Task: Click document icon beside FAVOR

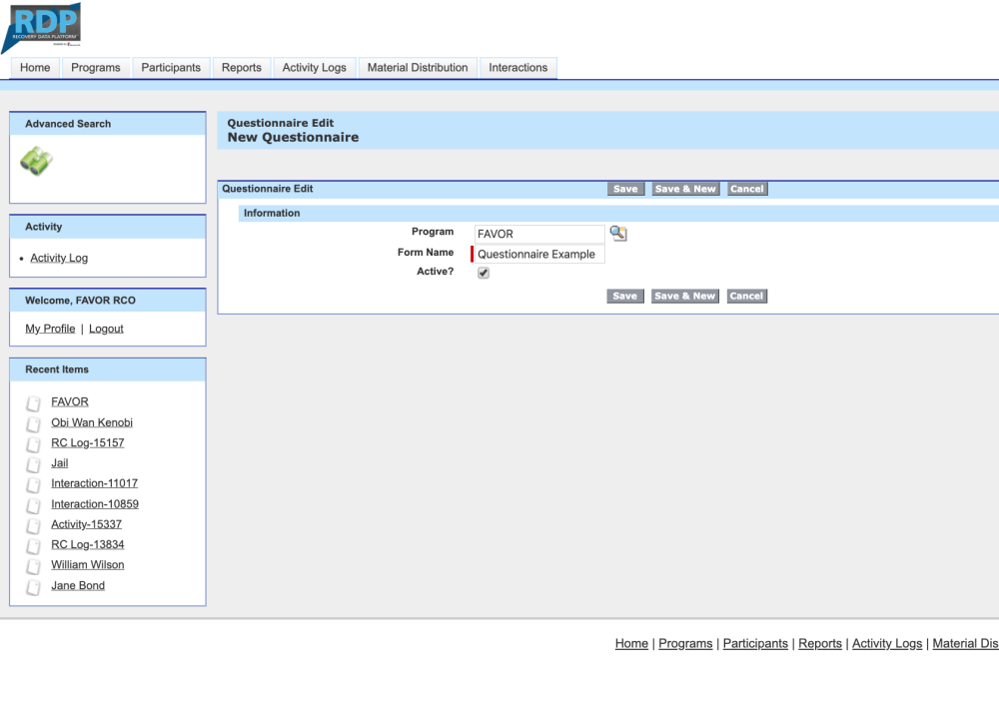Action: [33, 402]
